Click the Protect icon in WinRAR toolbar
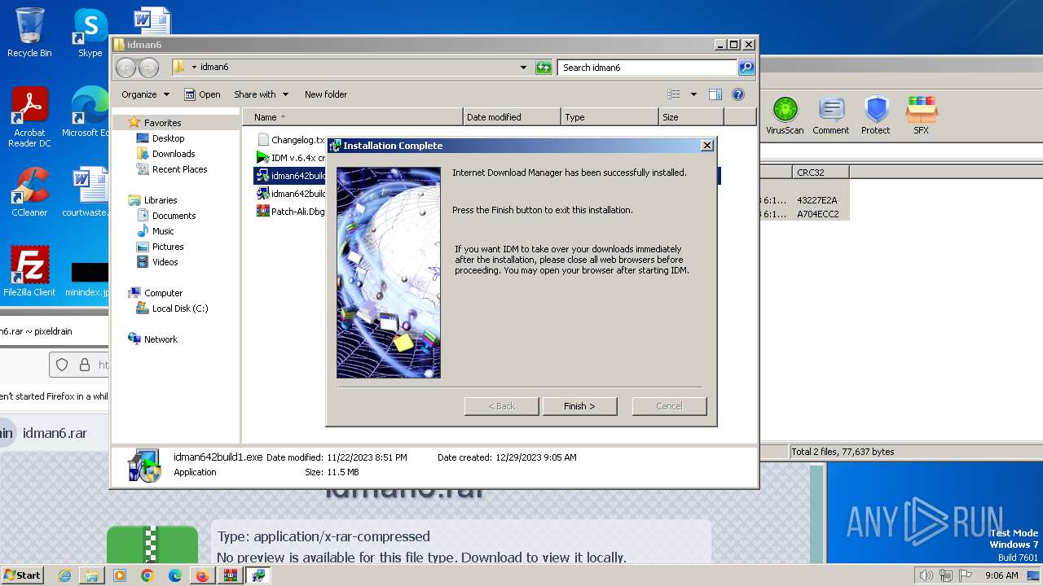 click(876, 116)
